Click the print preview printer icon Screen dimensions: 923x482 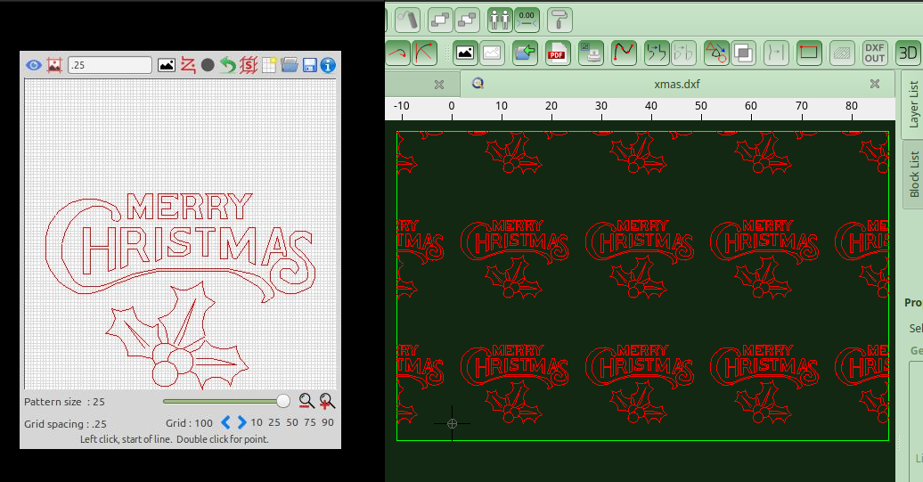(x=591, y=53)
